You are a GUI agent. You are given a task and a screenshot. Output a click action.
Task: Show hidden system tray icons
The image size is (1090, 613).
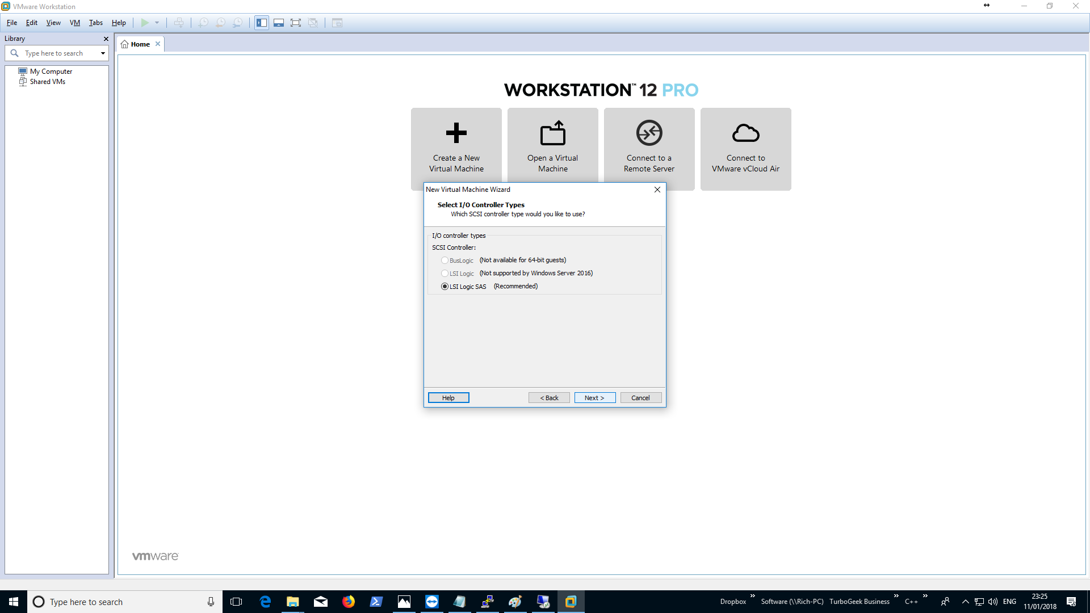(x=965, y=602)
